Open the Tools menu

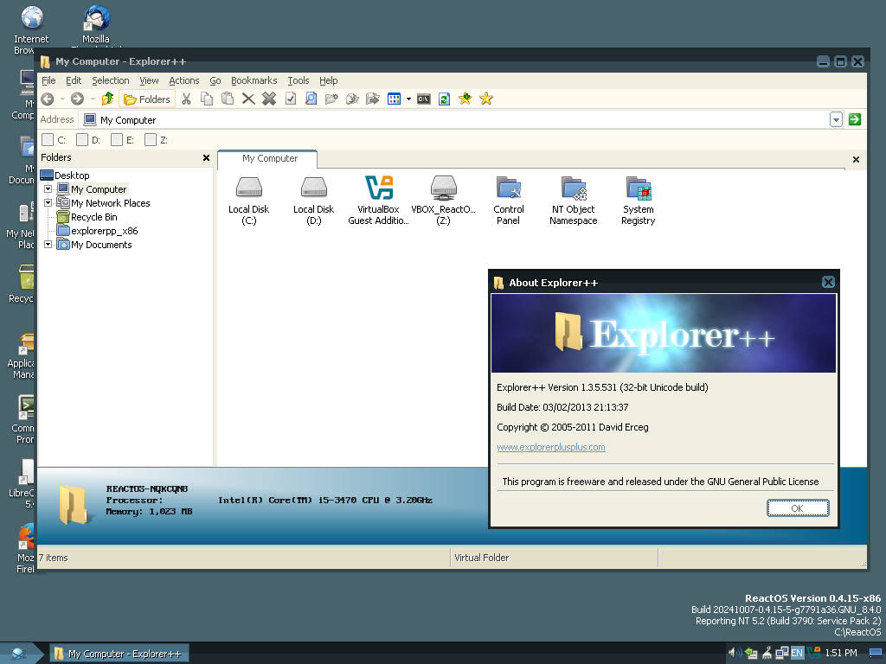click(x=298, y=80)
